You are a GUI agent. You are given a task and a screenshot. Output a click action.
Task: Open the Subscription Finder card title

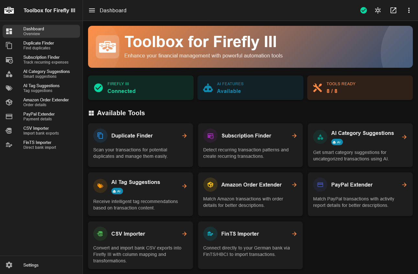246,136
